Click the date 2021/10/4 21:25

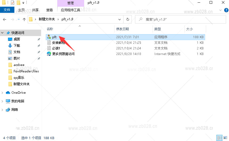coord(129,43)
